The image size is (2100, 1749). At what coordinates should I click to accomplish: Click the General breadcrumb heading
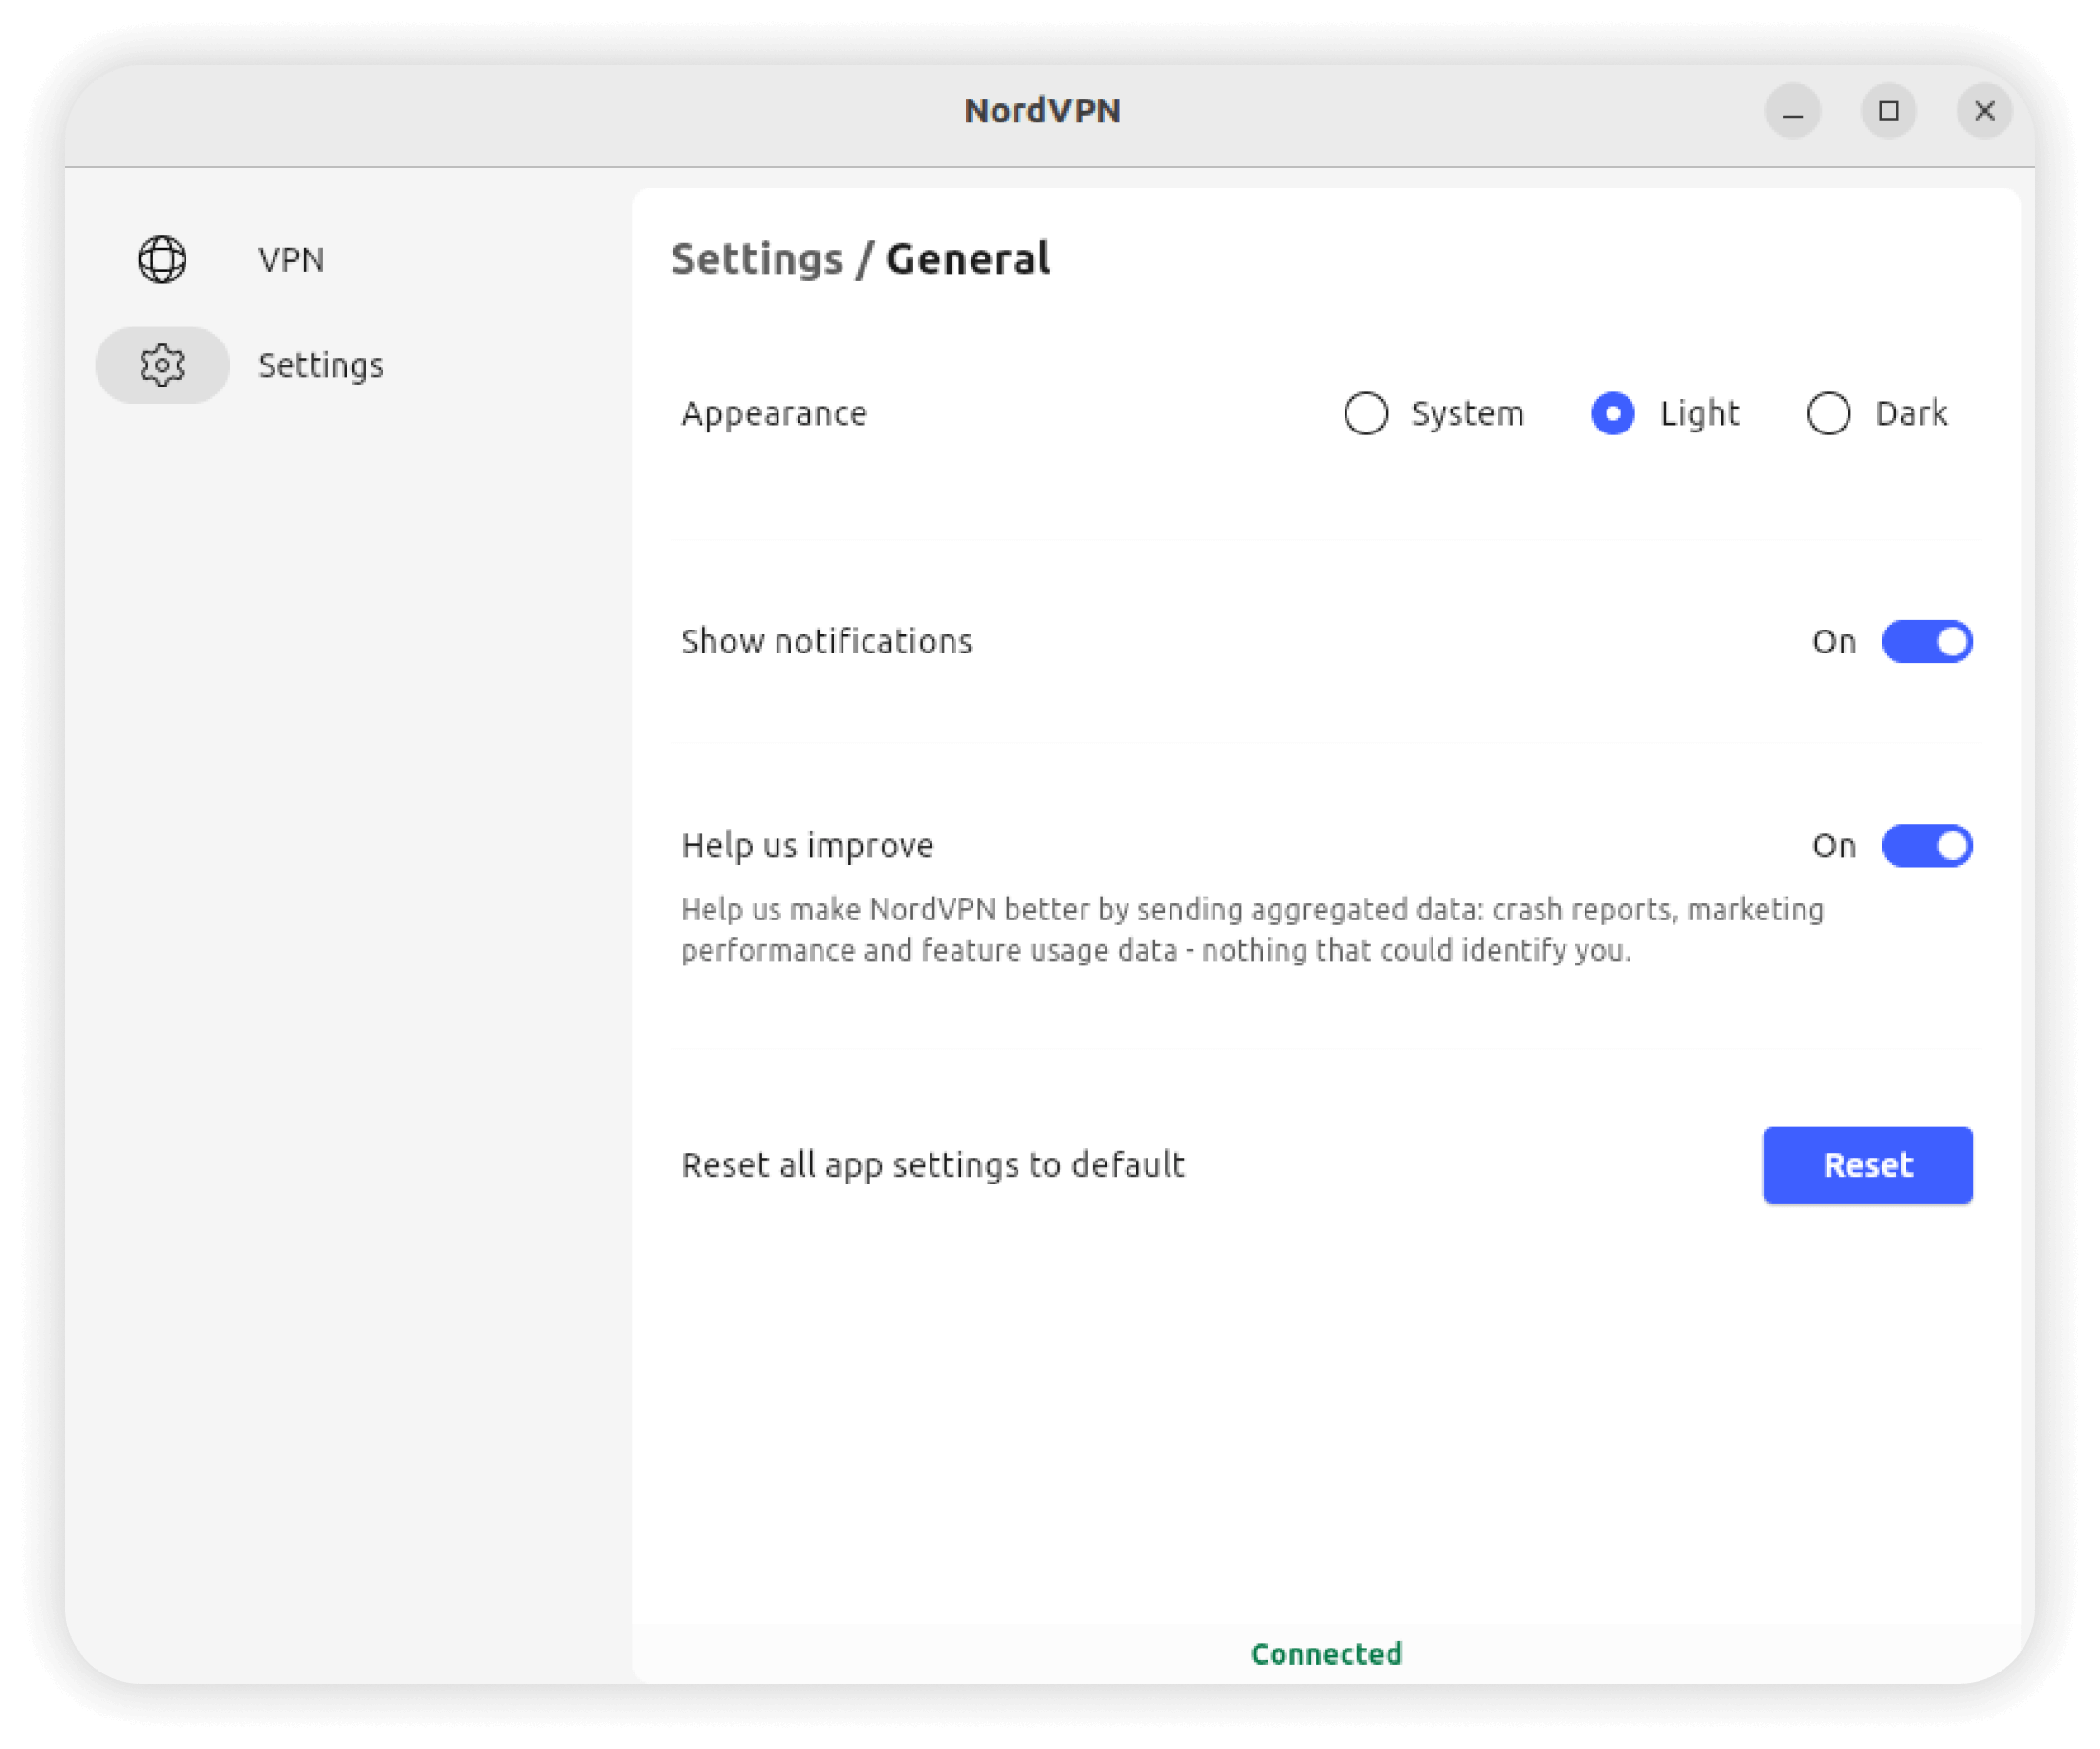(967, 259)
